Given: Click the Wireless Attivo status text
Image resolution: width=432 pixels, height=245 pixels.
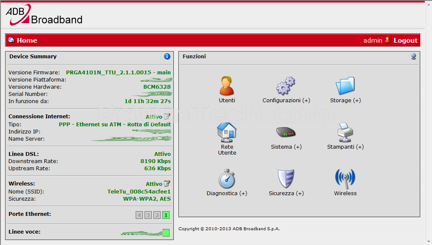Looking at the screenshot, I should [154, 184].
